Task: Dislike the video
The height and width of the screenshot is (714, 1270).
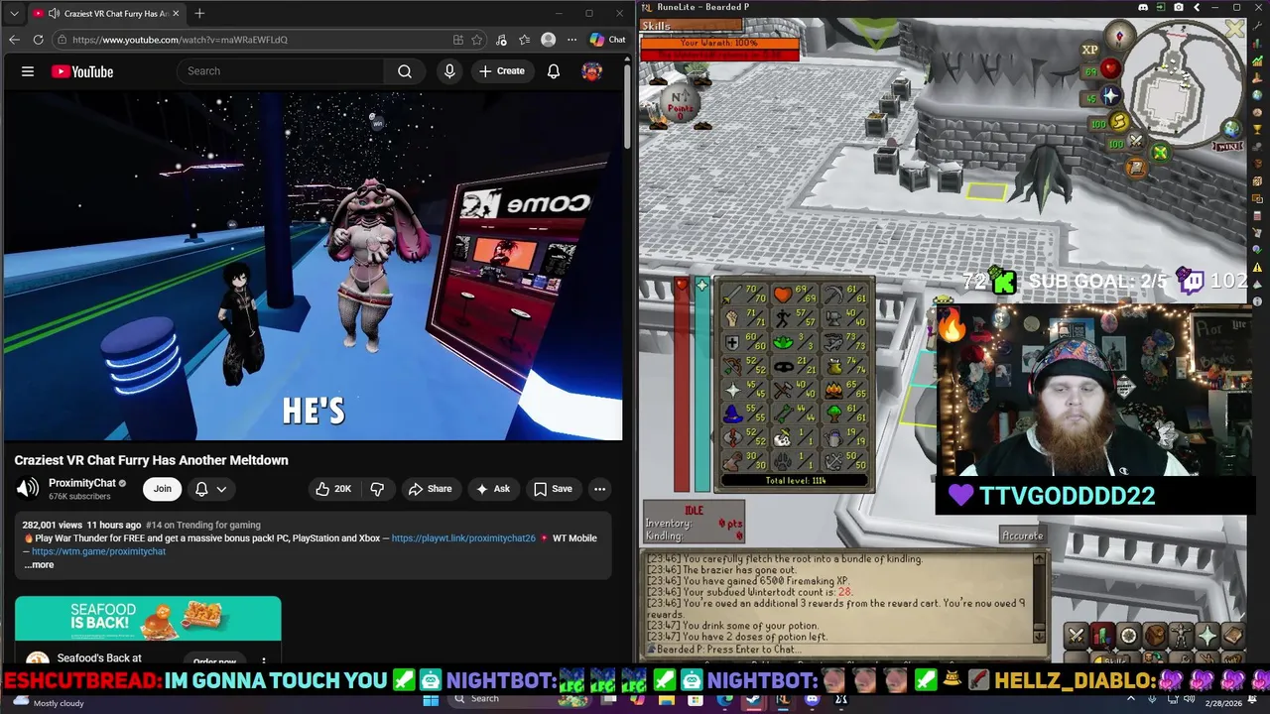Action: click(x=377, y=489)
